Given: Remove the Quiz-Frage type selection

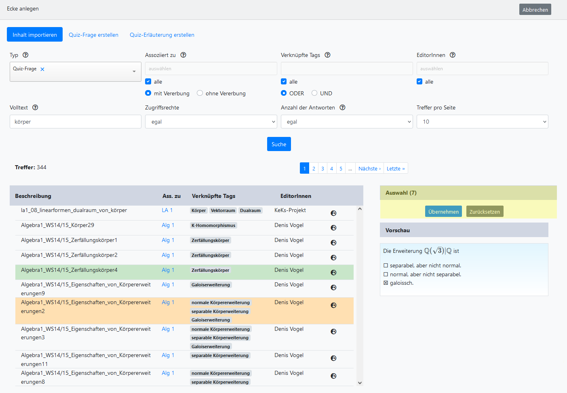Looking at the screenshot, I should (x=42, y=69).
